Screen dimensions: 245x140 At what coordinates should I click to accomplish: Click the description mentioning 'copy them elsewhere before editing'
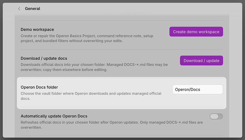click(x=94, y=67)
